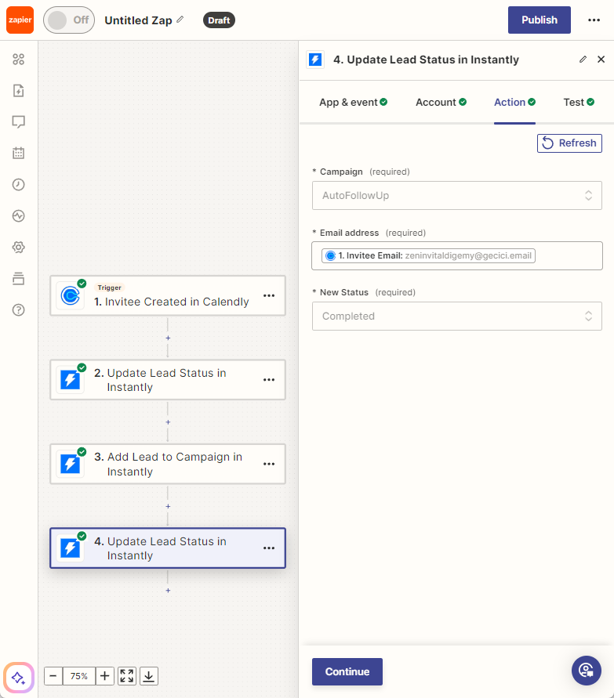Open options menu for step 2

269,380
